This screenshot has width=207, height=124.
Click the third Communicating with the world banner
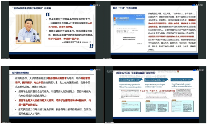182,80
